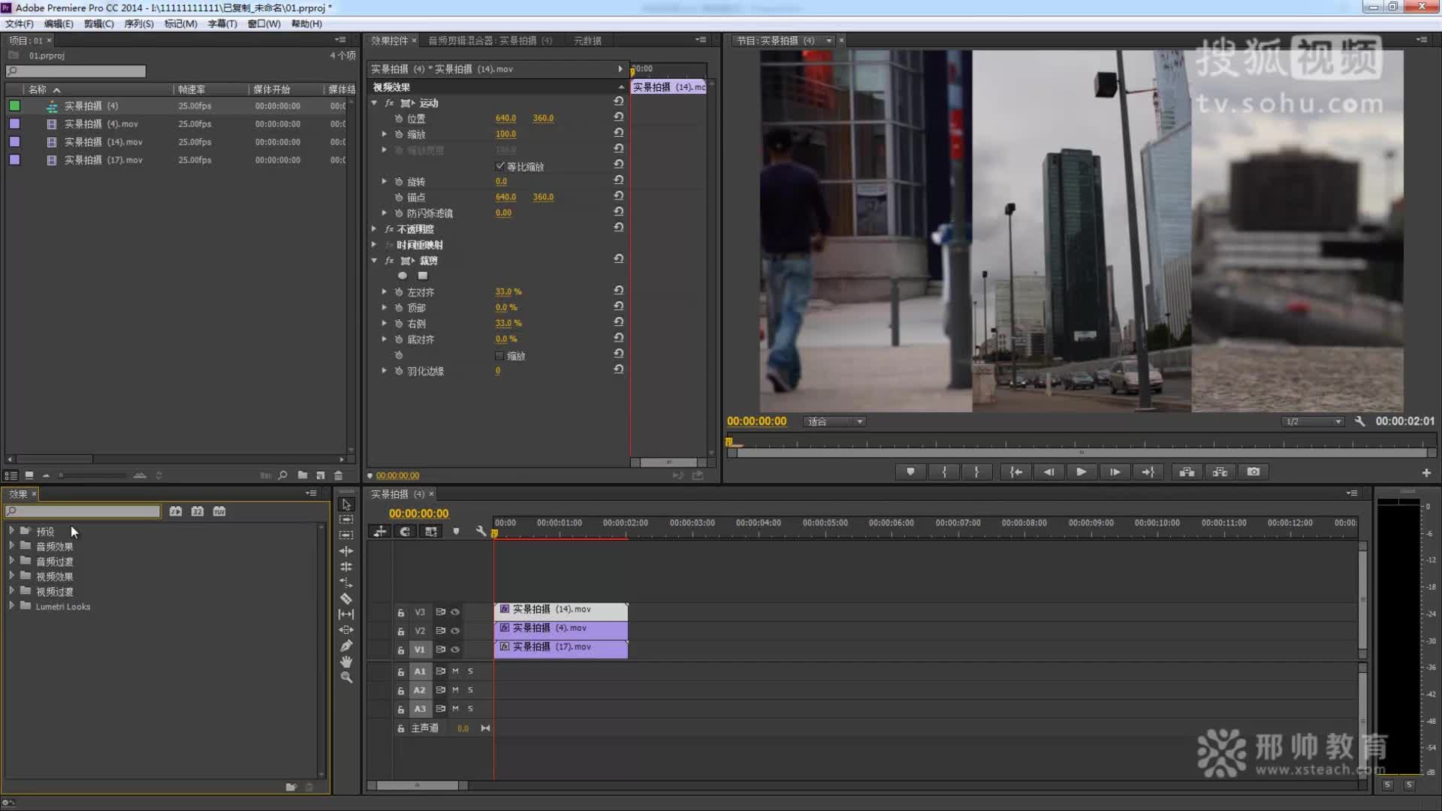Select the Slide tool

tap(346, 630)
